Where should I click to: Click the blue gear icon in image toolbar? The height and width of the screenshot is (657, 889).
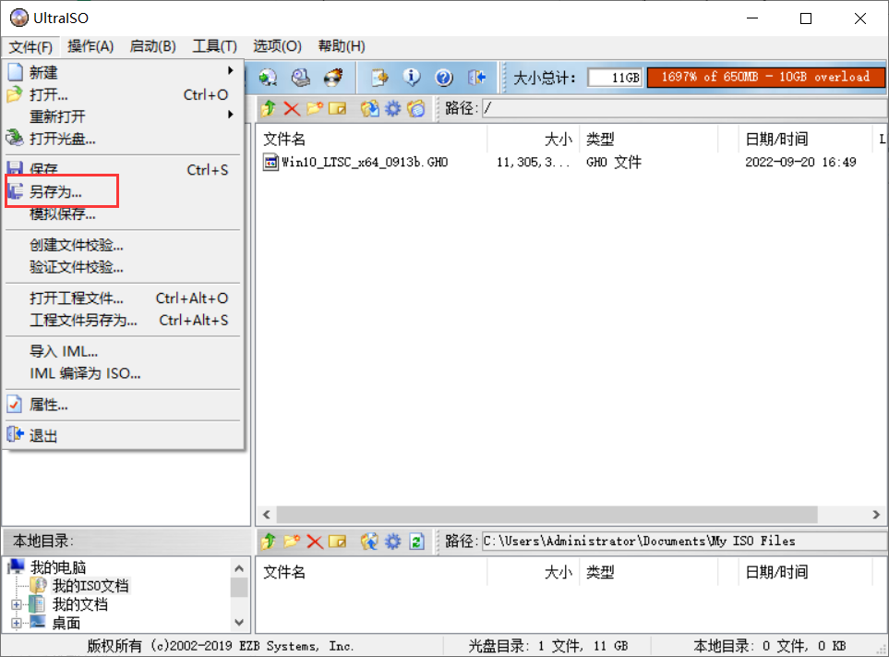[393, 108]
